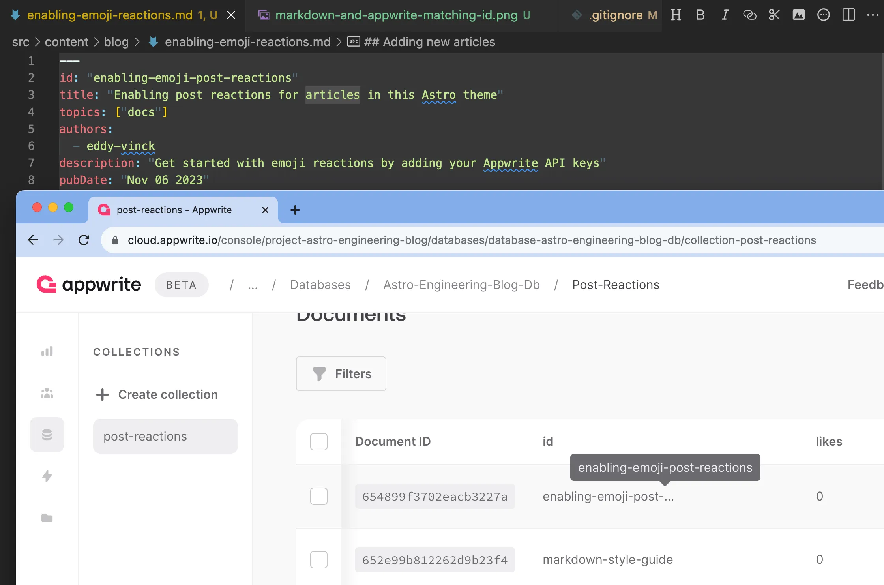Open the blog breadcrumb in VS Code
Screen dimensions: 884x585
pos(116,42)
